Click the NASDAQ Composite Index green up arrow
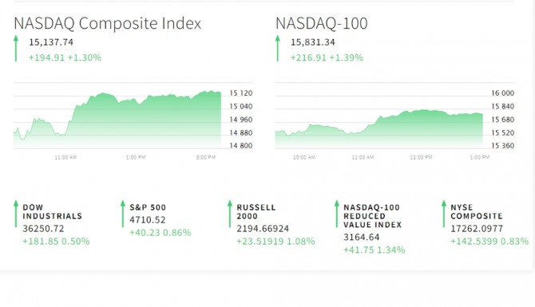 coord(16,49)
